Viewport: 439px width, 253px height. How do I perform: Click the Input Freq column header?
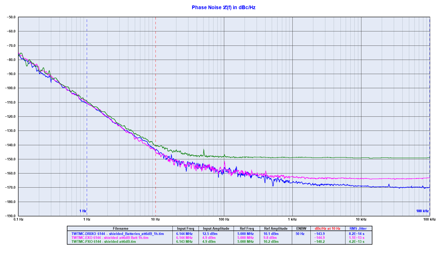point(186,229)
